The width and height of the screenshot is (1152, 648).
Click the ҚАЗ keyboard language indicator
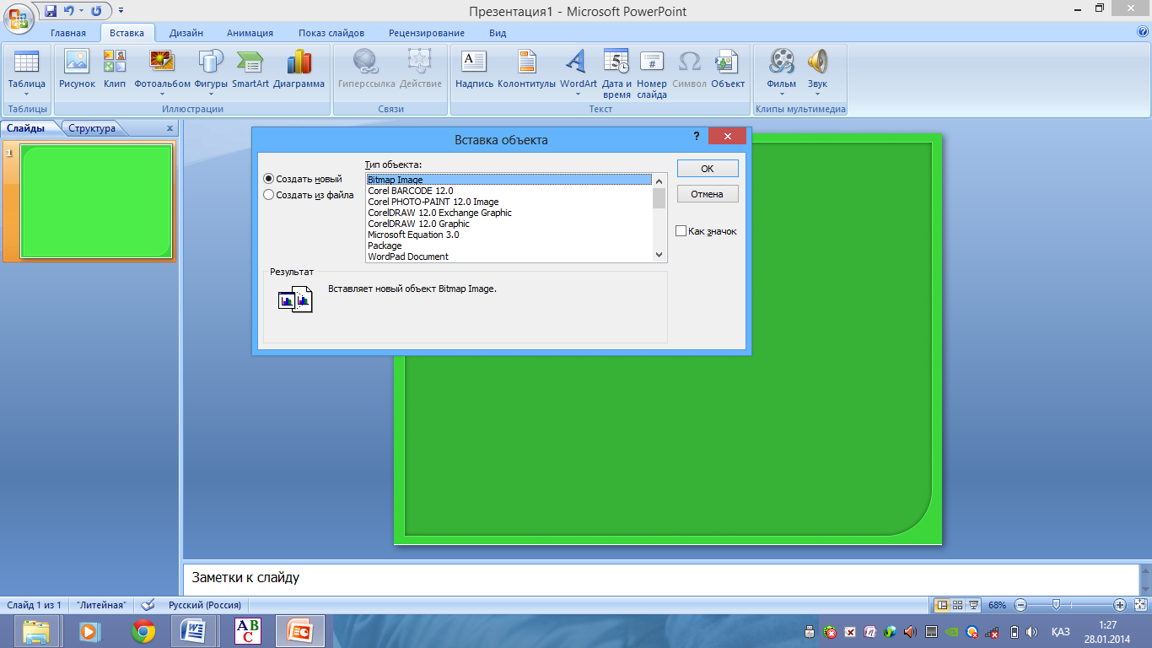(x=1061, y=632)
